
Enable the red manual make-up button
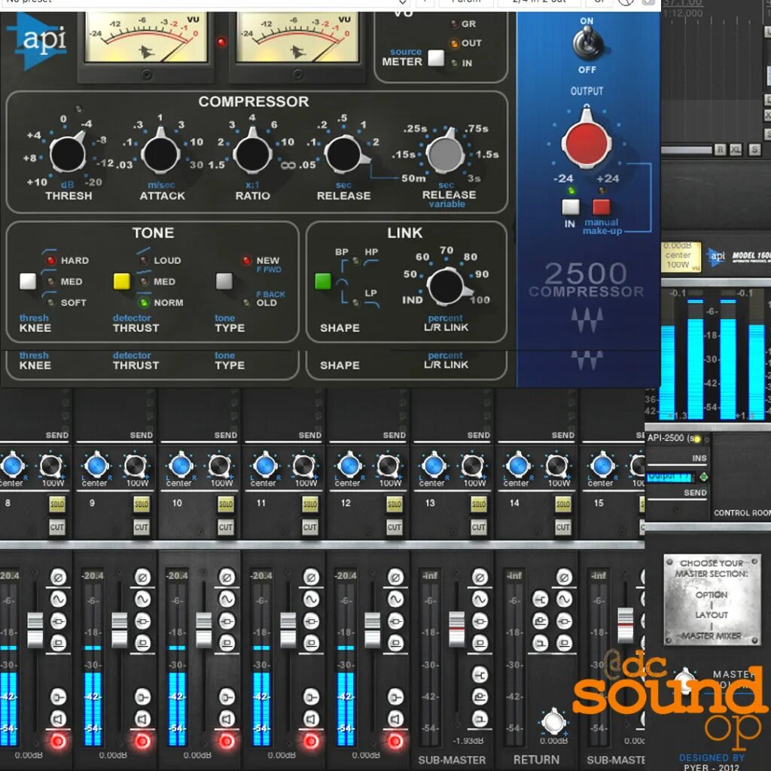pos(601,207)
